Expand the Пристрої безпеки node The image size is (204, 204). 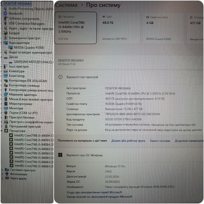[2, 118]
